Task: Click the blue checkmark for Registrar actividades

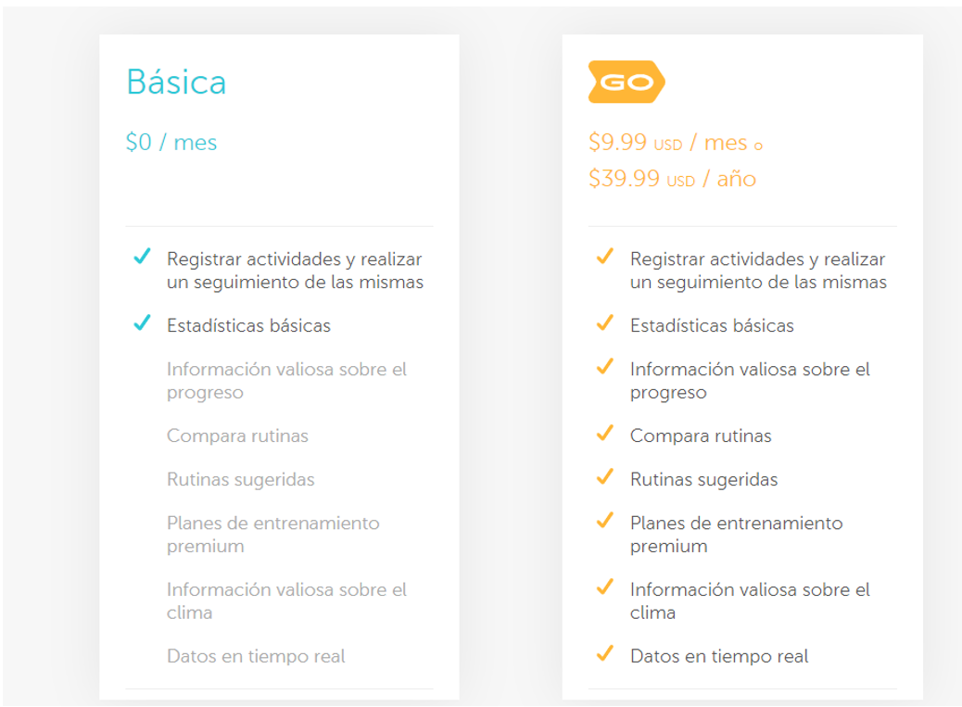Action: pyautogui.click(x=143, y=256)
